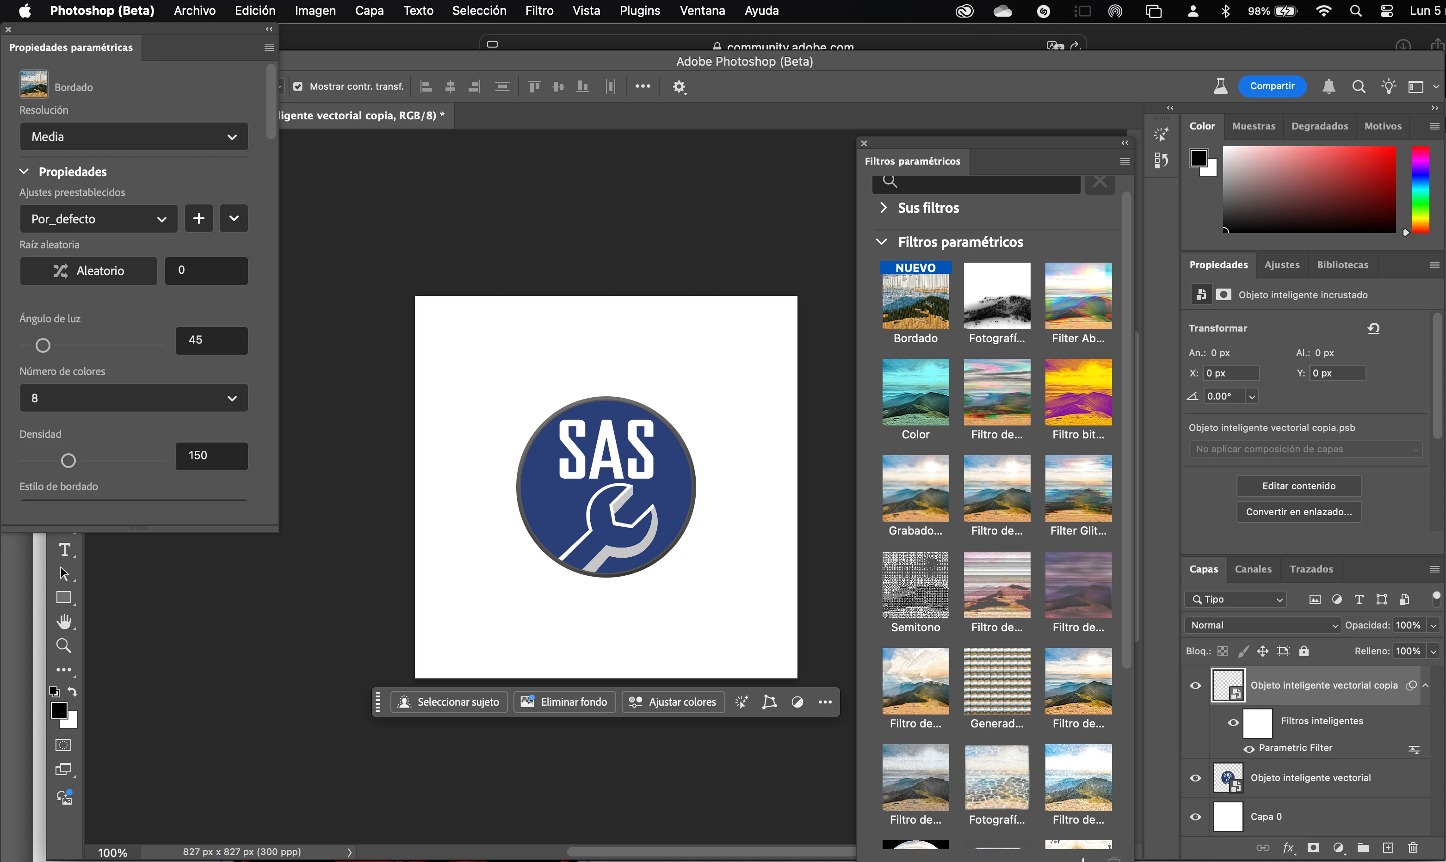Toggle the Mostrar contr. transf. checkbox
Viewport: 1446px width, 862px height.
point(298,86)
